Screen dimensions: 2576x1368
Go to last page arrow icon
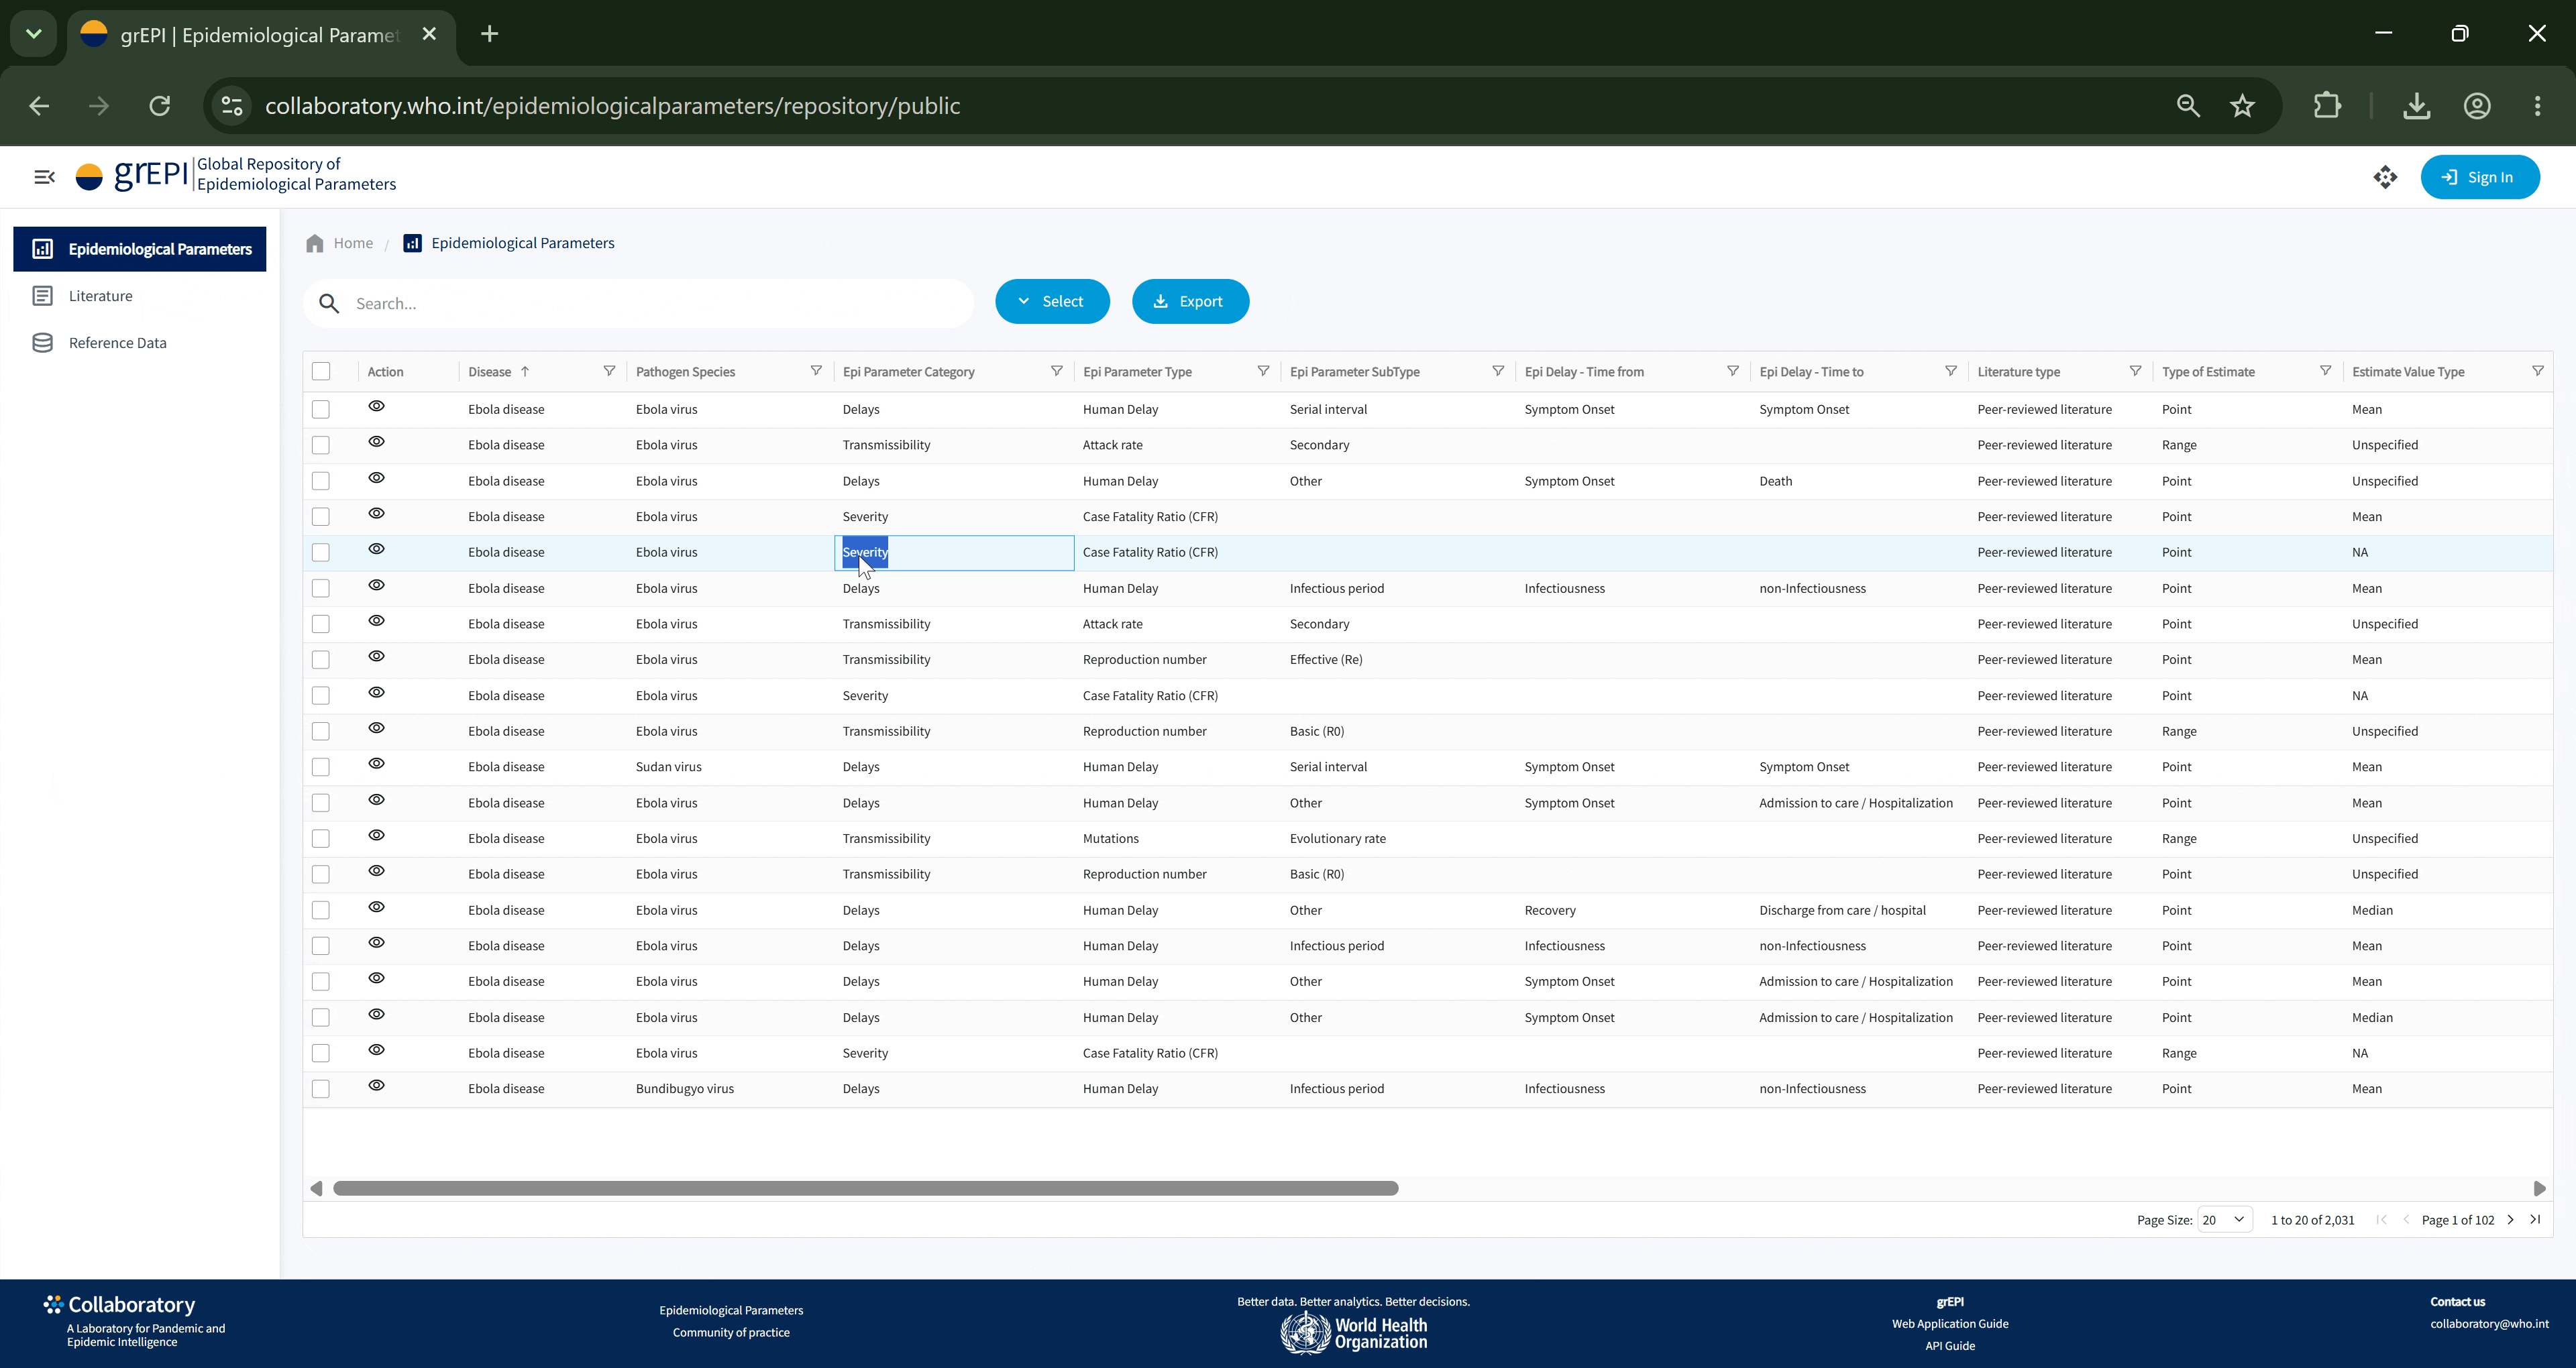(2535, 1219)
